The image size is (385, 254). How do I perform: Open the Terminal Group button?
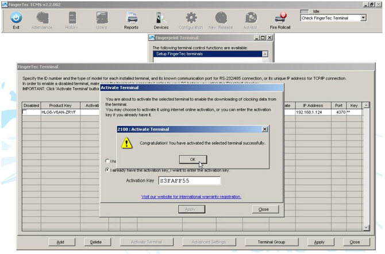point(272,242)
